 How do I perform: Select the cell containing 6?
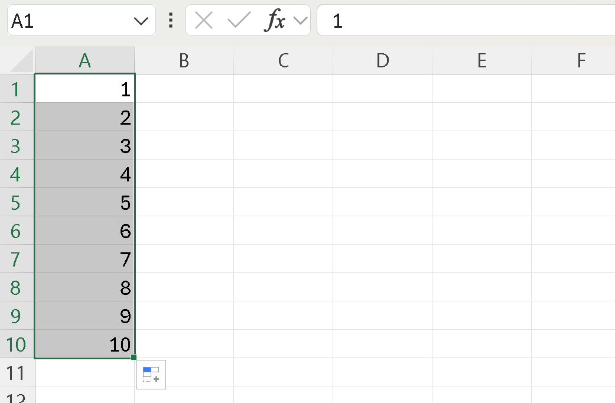tap(84, 231)
